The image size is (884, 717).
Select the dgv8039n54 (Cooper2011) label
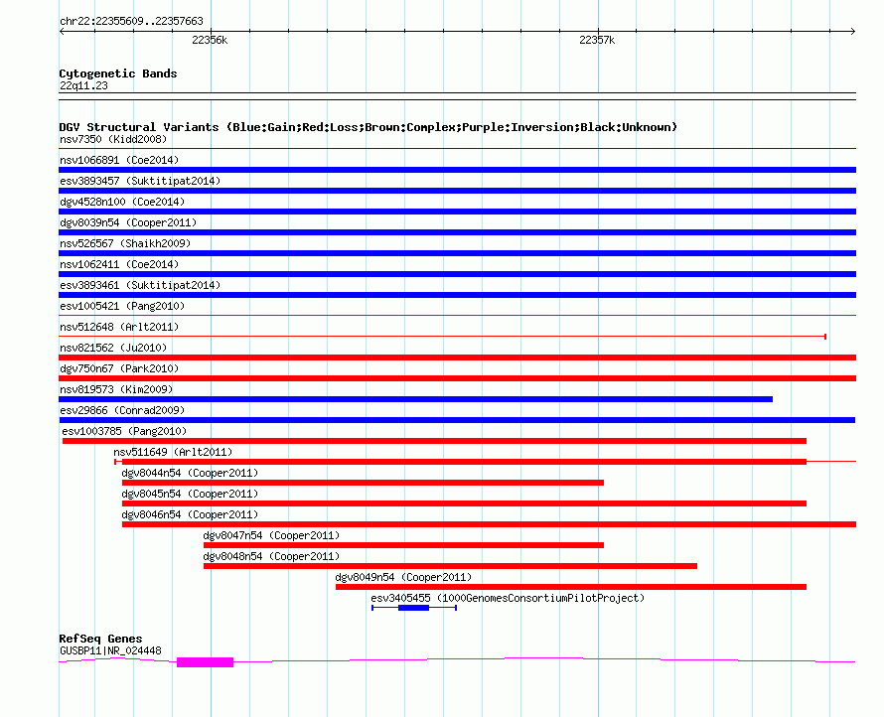(128, 222)
